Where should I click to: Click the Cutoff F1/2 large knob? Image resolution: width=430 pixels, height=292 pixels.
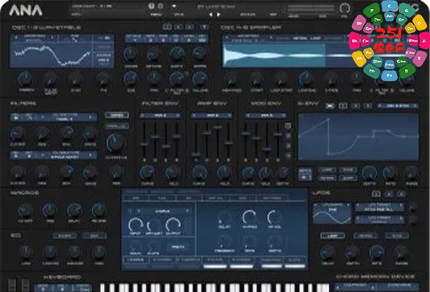(x=116, y=143)
